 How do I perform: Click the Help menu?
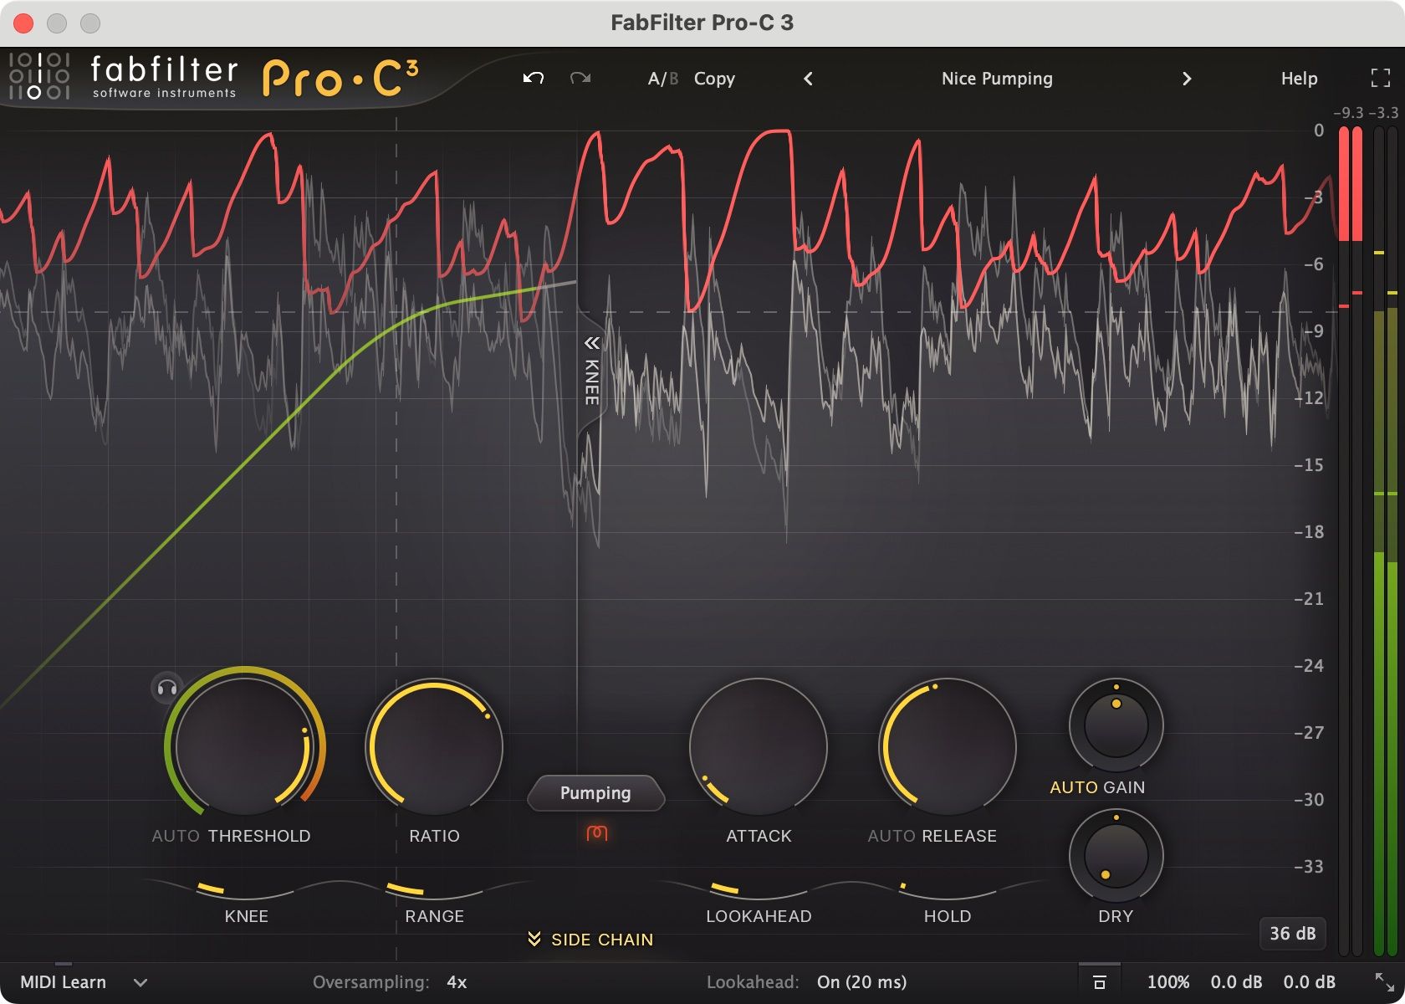coord(1298,78)
